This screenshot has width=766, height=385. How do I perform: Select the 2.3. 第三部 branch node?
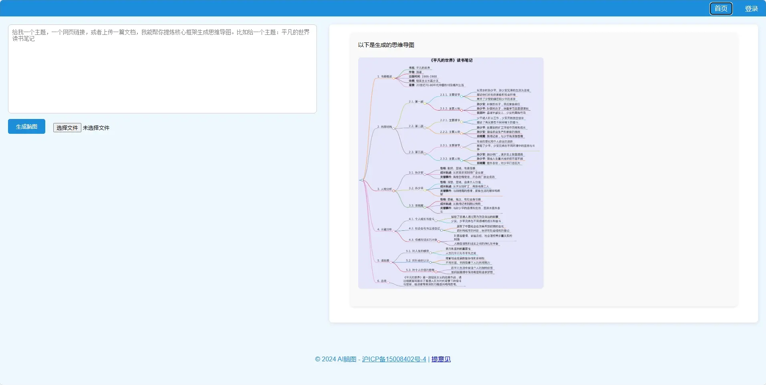tap(416, 152)
